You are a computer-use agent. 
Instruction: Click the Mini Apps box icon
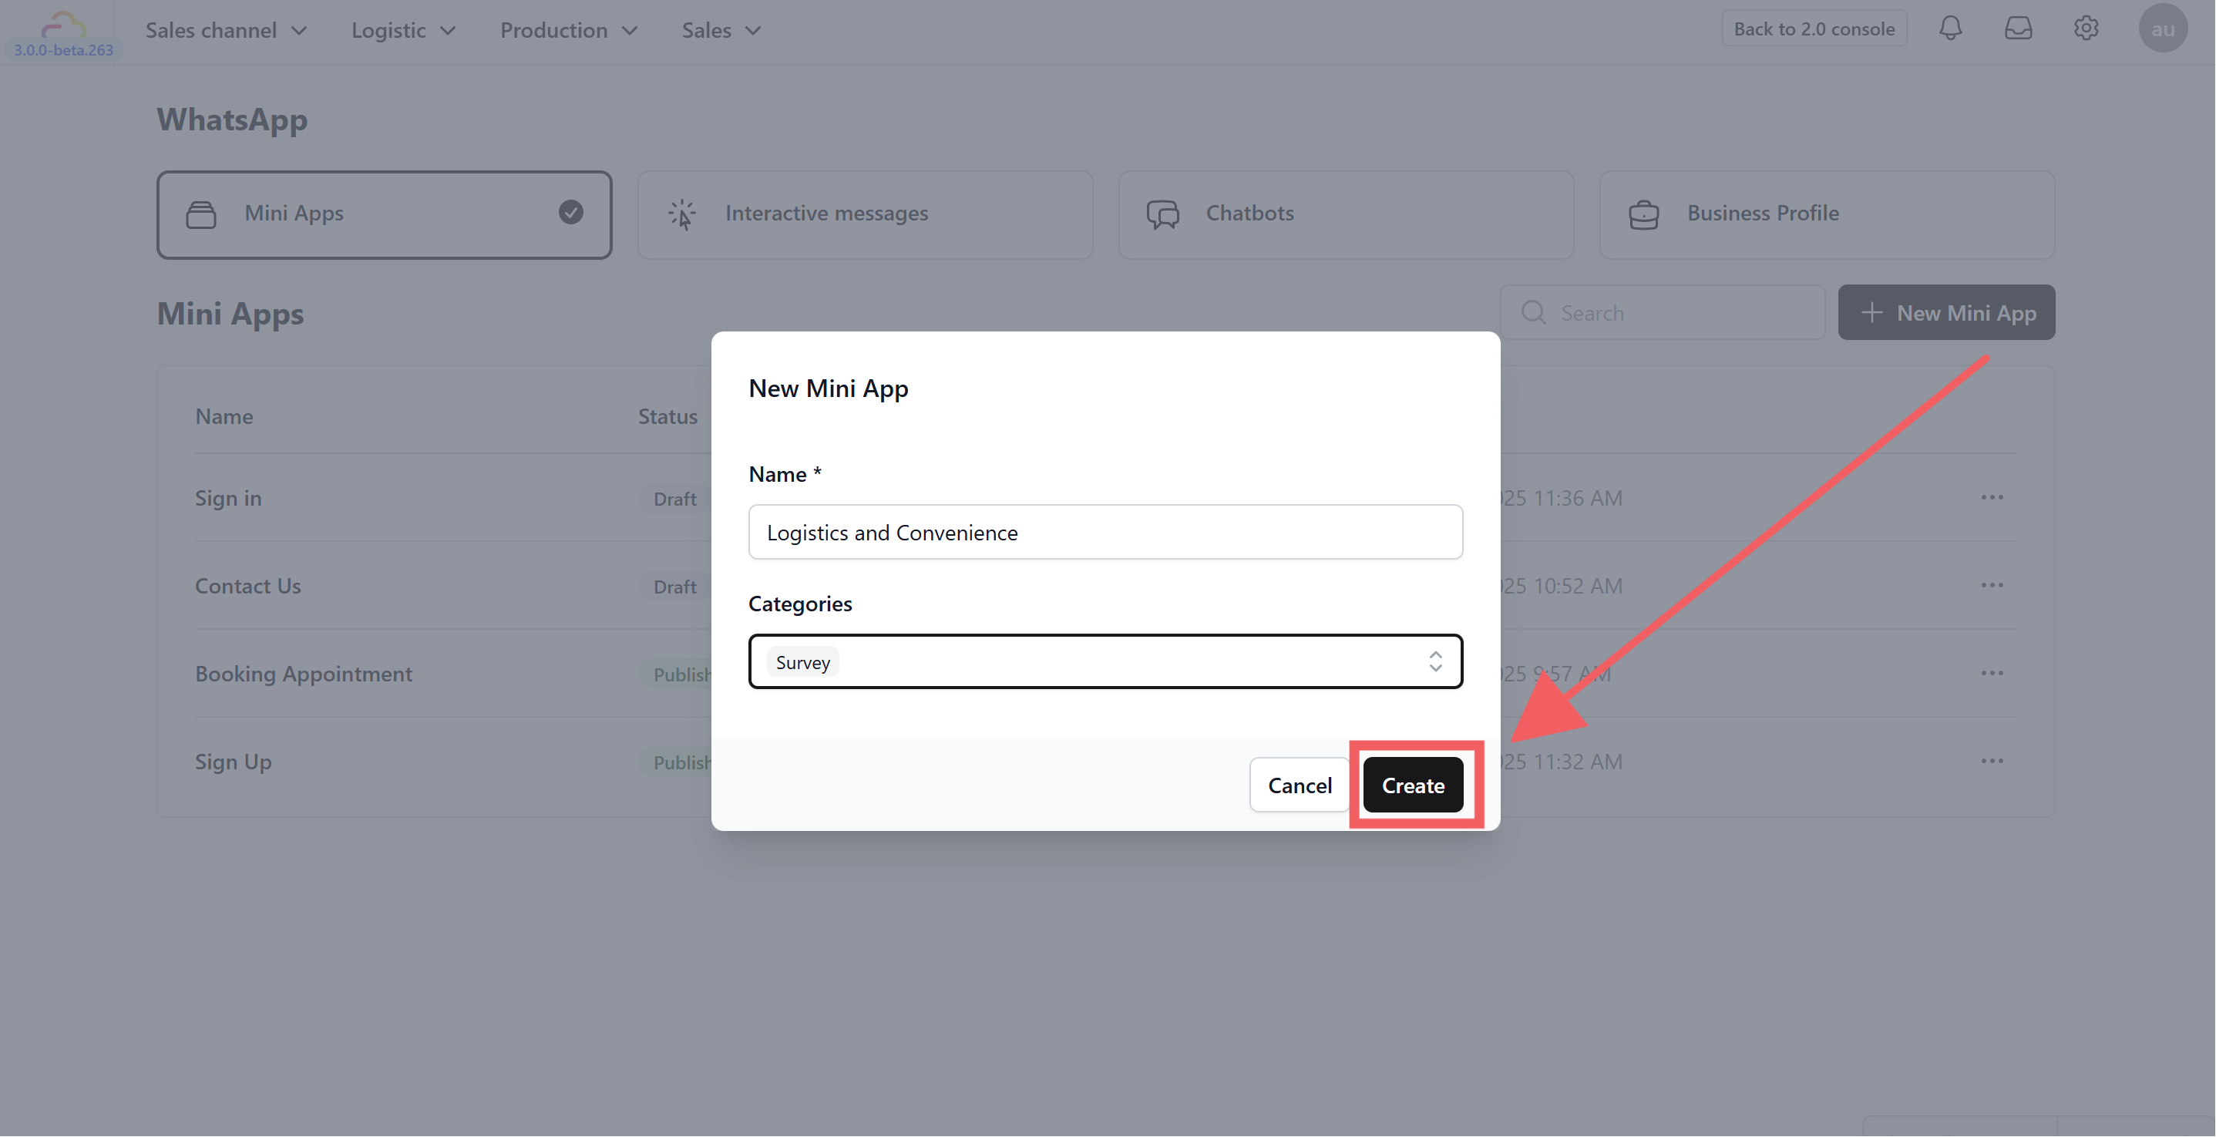[x=201, y=214]
